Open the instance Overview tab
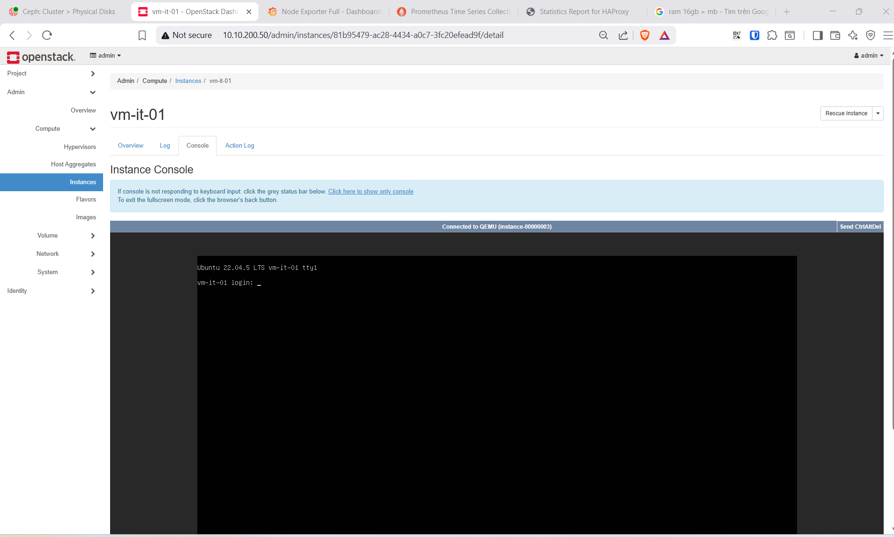 pyautogui.click(x=130, y=146)
